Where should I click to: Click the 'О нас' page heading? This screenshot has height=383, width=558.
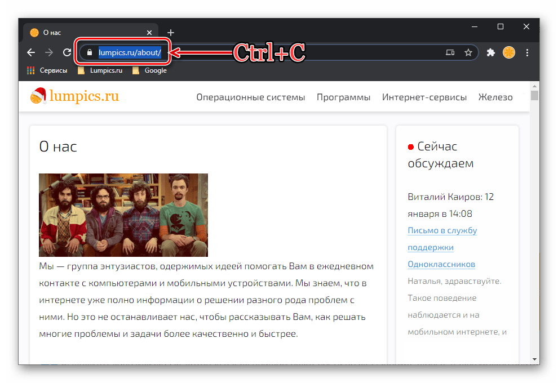(58, 146)
